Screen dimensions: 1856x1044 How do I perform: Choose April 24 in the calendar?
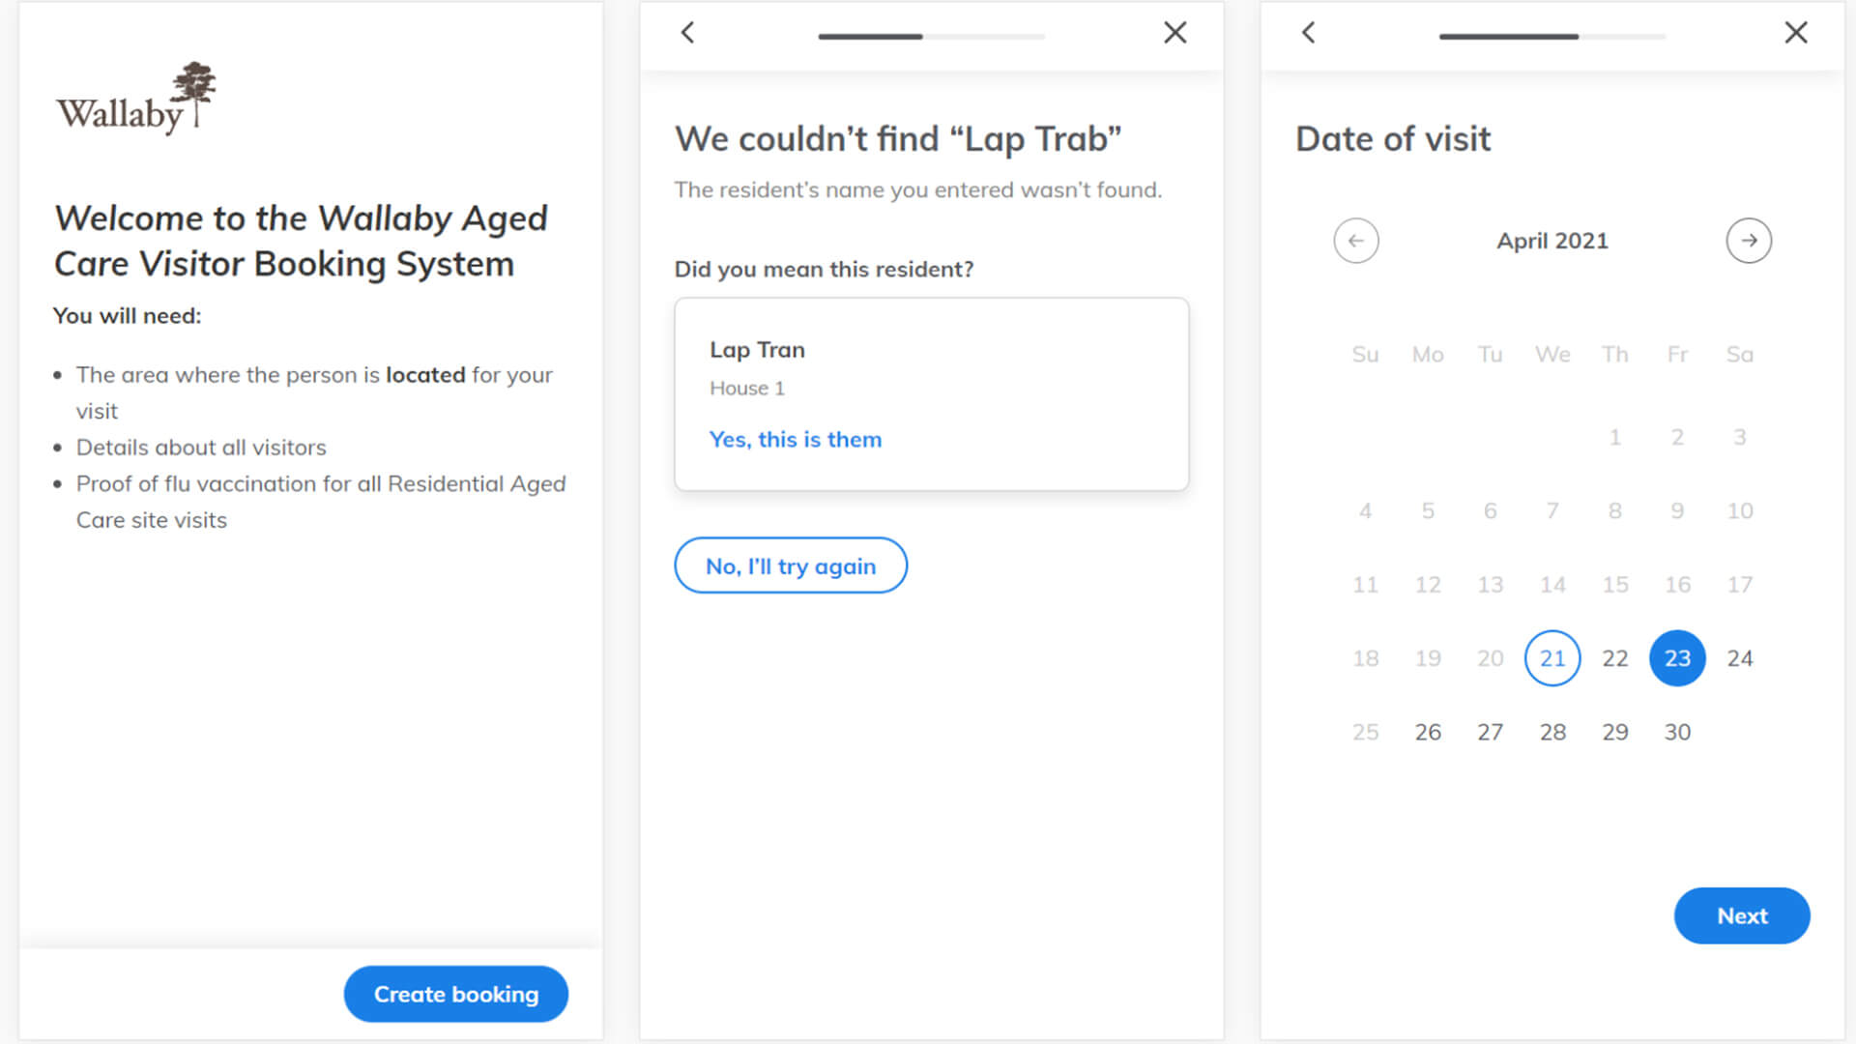(1739, 658)
